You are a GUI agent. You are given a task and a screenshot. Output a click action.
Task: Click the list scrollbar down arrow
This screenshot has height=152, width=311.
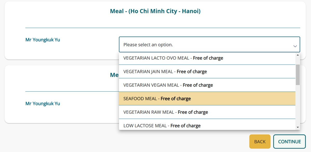[298, 127]
